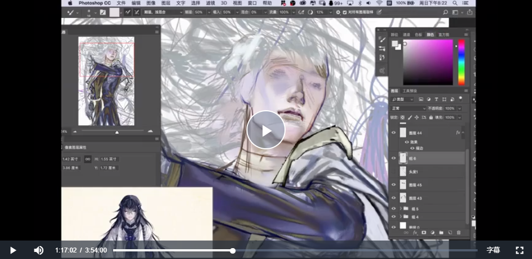Click the Wi-Fi icon in the menu bar
This screenshot has height=259, width=532.
379,3
